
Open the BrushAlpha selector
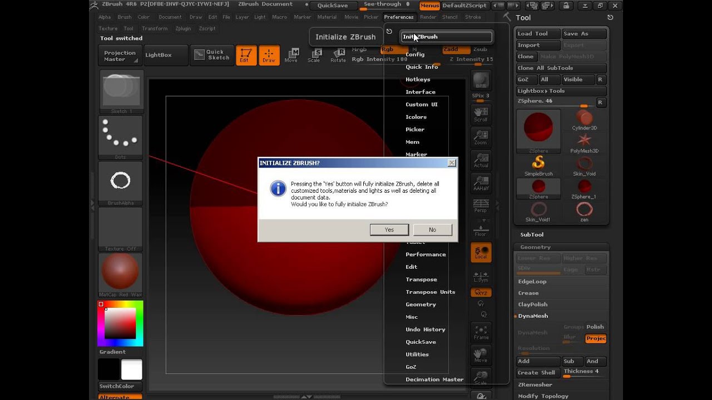[x=121, y=183]
